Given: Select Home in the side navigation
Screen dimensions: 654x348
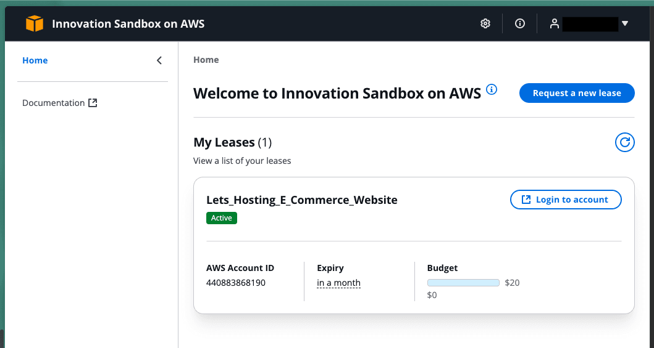Looking at the screenshot, I should (x=35, y=60).
